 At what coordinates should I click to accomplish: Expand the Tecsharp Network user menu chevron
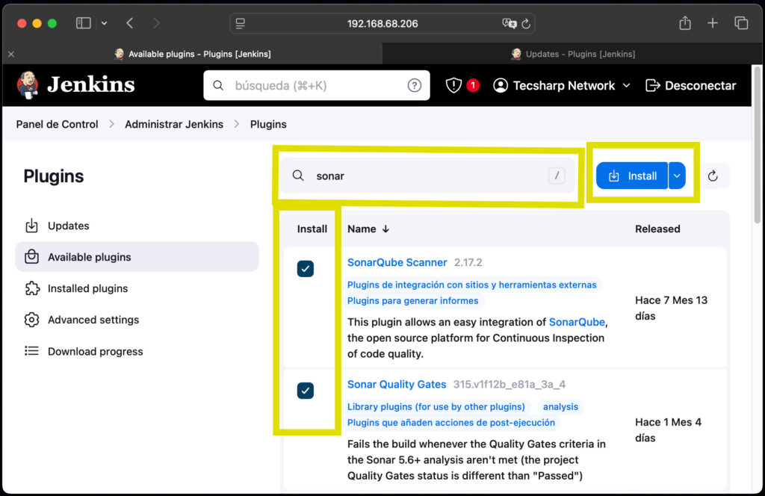[x=627, y=85]
